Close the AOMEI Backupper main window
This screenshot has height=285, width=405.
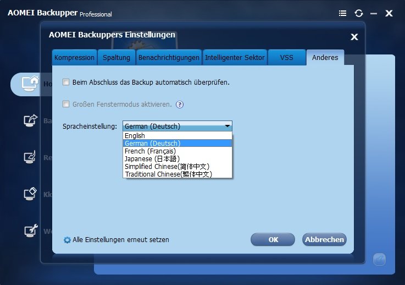coord(389,13)
